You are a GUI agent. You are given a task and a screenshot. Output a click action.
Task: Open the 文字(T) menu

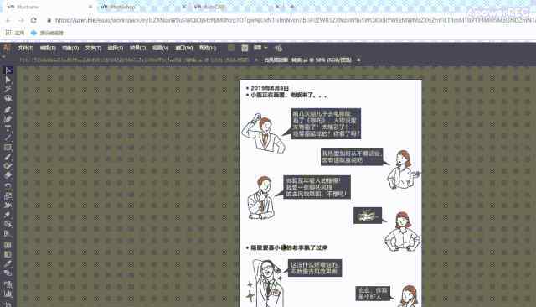(x=93, y=49)
